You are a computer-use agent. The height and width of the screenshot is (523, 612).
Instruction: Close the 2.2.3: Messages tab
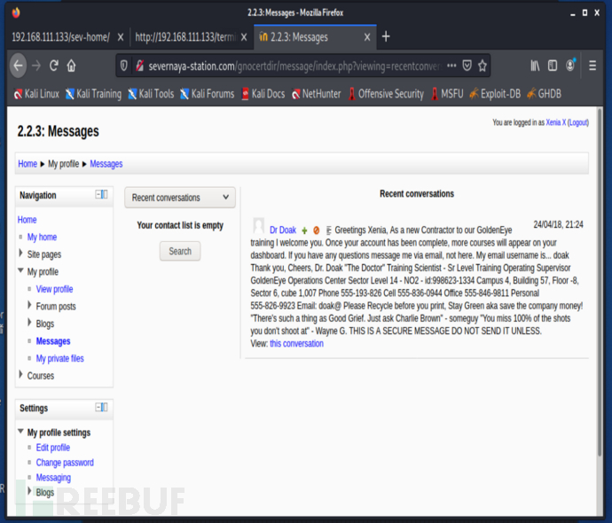click(367, 37)
